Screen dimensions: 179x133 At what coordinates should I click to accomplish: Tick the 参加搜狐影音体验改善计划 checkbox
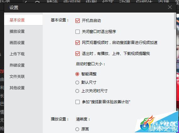pyautogui.click(x=78, y=102)
